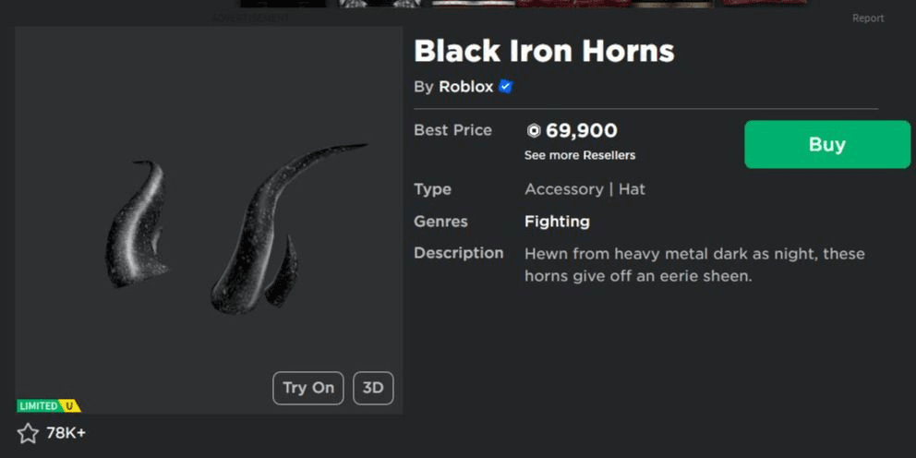Buy the Black Iron Horns
Viewport: 916px width, 458px height.
click(x=827, y=144)
